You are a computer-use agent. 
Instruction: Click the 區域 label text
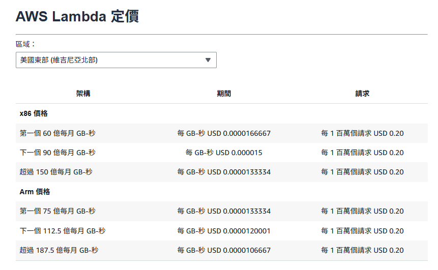(25, 44)
